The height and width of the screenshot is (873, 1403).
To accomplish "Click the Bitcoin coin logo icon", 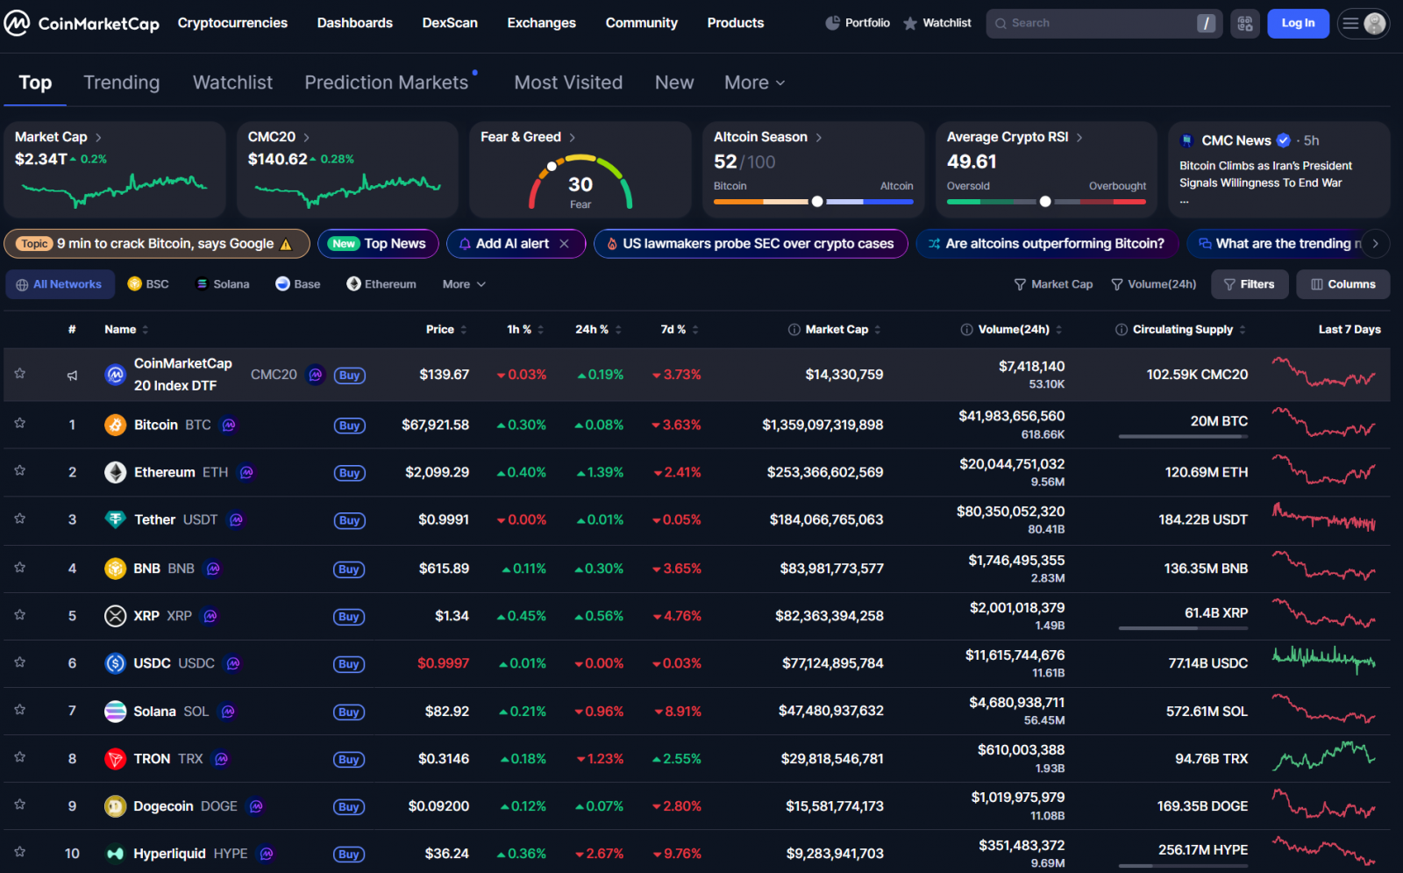I will click(x=115, y=425).
